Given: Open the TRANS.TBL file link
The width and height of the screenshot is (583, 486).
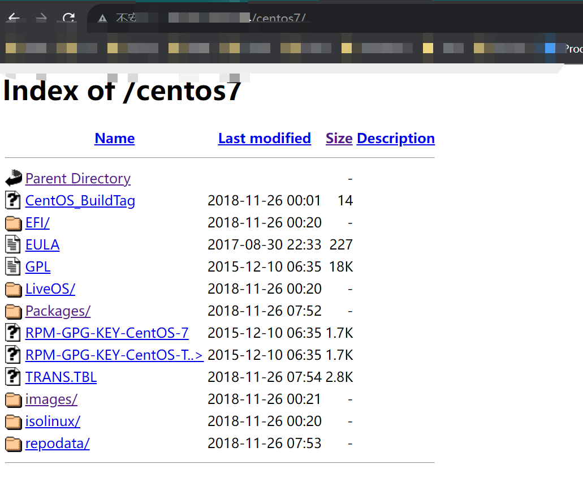Looking at the screenshot, I should tap(61, 377).
